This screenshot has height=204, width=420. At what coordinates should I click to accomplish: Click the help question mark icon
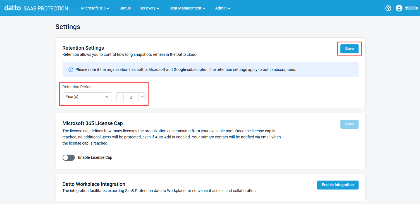388,8
